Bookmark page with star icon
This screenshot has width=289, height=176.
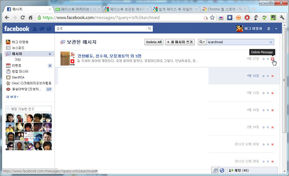coord(212,17)
